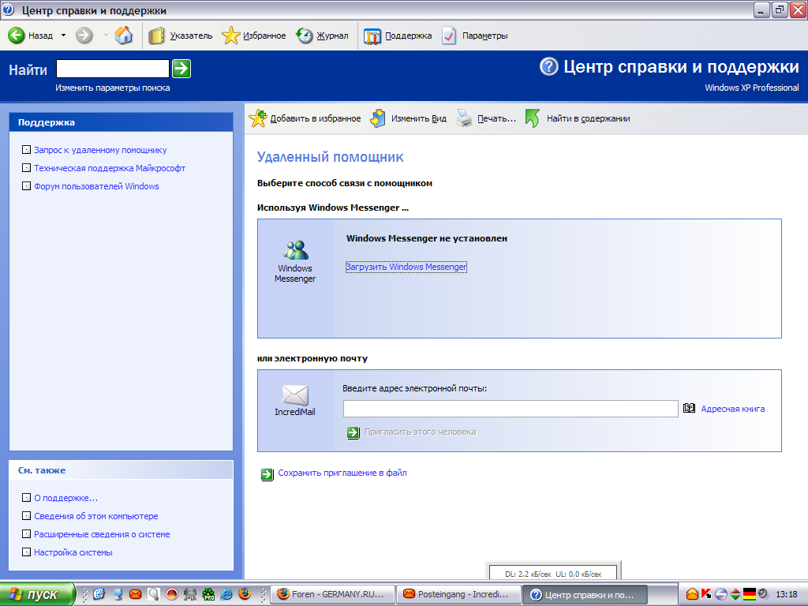Screen dimensions: 808x606
Task: Open О поддержке link
Action: pyautogui.click(x=66, y=498)
